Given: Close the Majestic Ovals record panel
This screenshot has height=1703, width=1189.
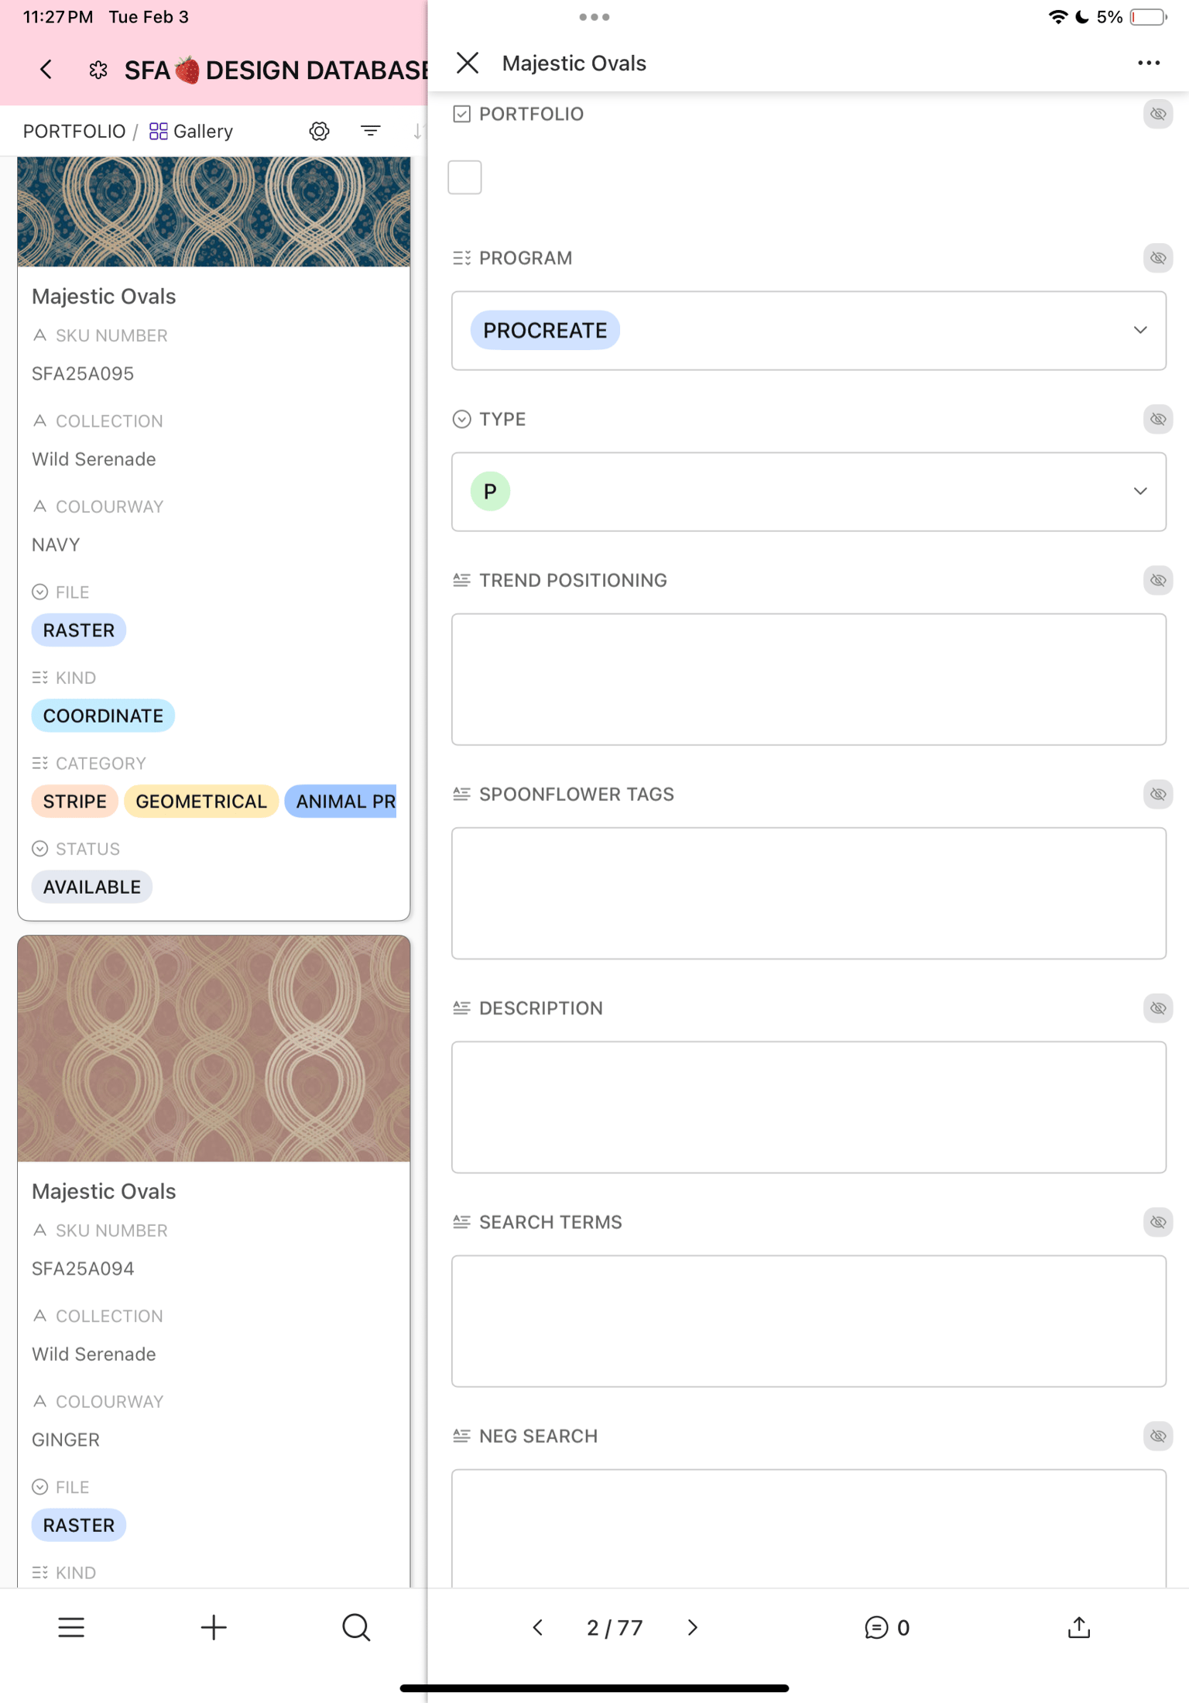Looking at the screenshot, I should (468, 63).
